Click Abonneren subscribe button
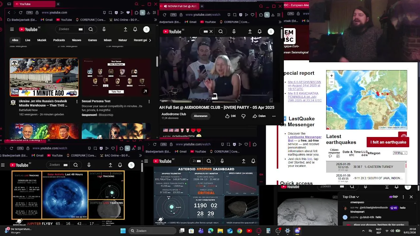The height and width of the screenshot is (236, 420). pos(200,116)
